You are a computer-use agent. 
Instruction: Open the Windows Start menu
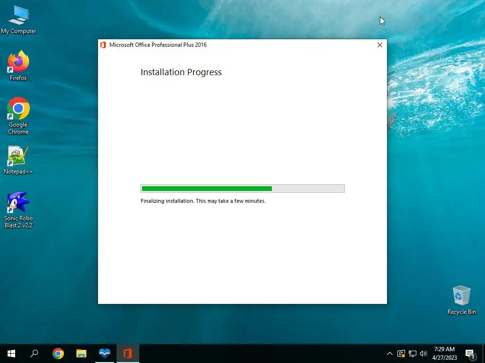(x=11, y=354)
